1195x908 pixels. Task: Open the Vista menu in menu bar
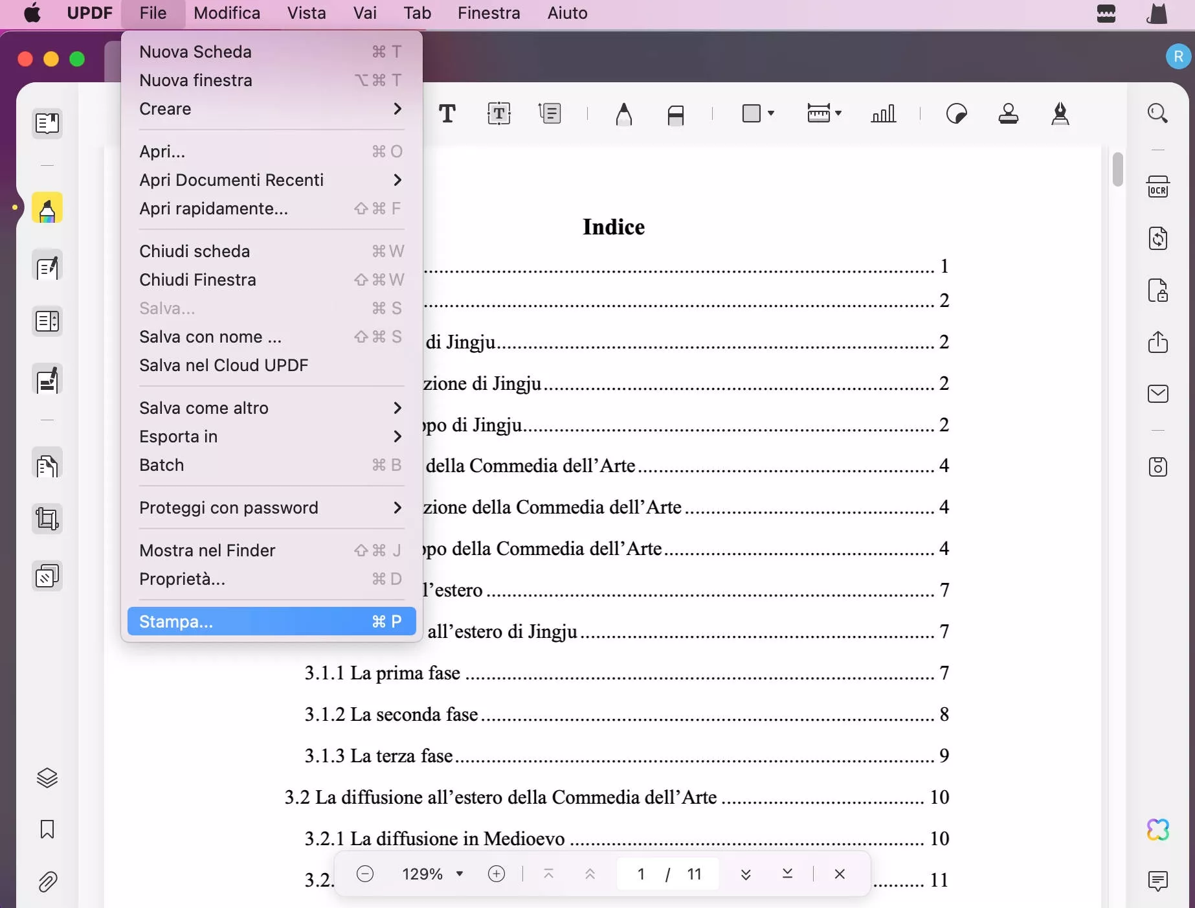307,13
